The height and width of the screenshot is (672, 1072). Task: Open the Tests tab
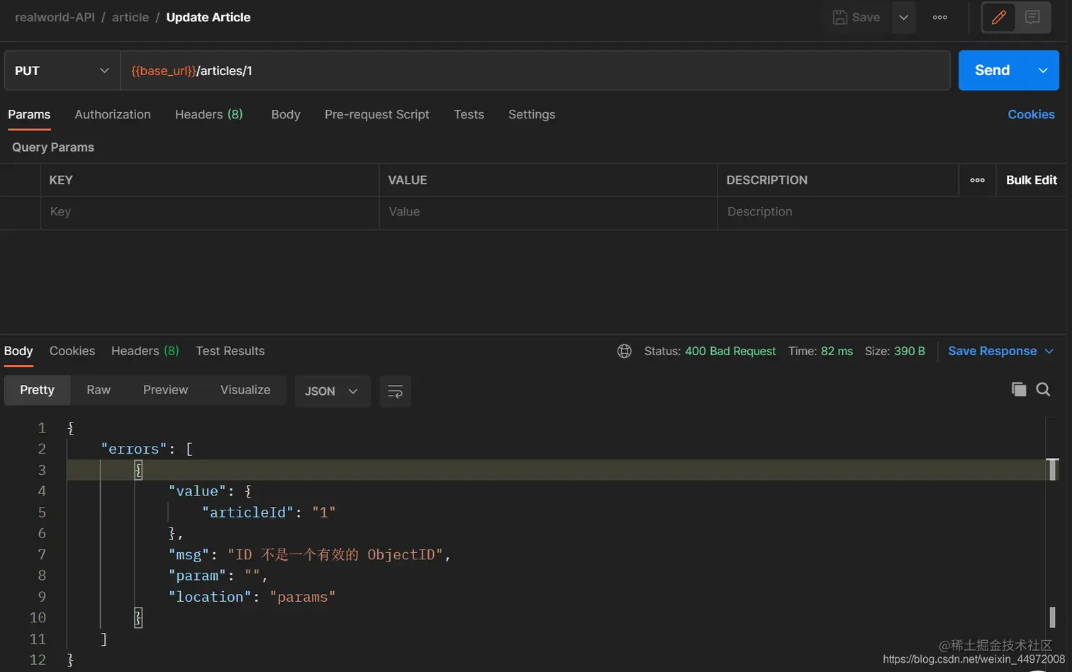point(469,114)
